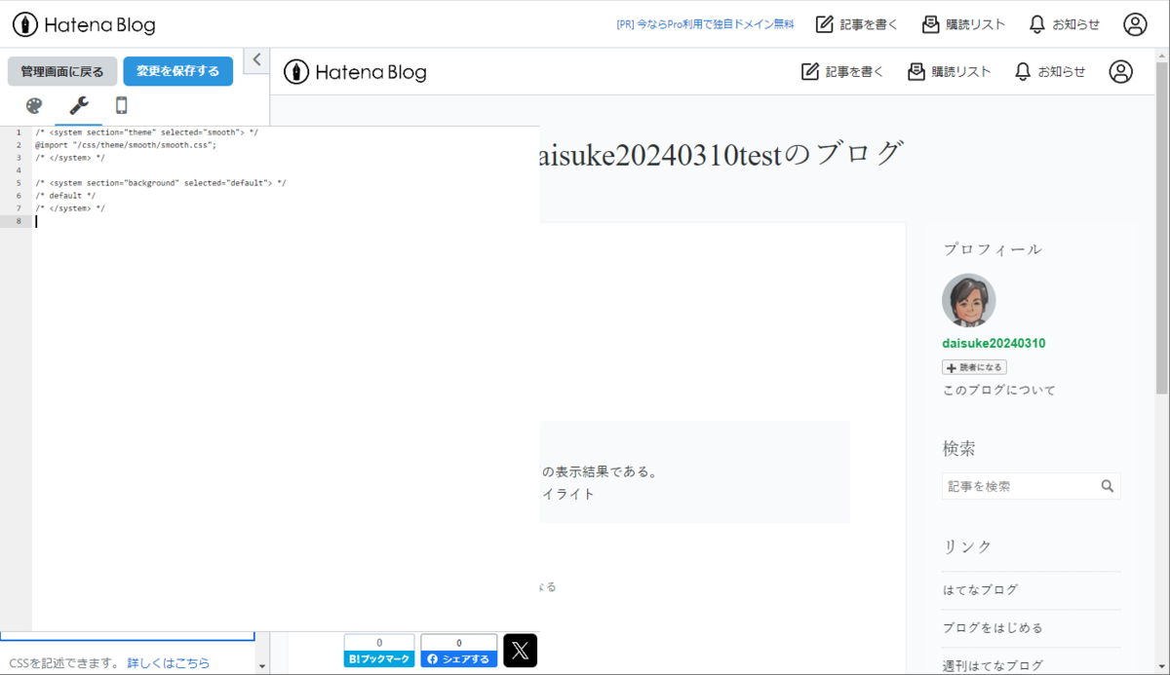Click code line with @import smooth.css
Viewport: 1170px width, 675px height.
click(x=126, y=144)
